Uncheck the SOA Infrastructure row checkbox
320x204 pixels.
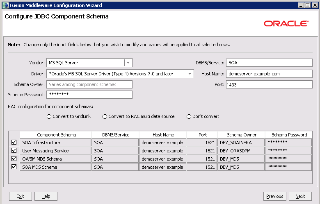pyautogui.click(x=14, y=142)
